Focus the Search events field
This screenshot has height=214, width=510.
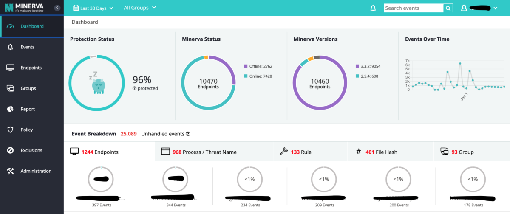414,8
